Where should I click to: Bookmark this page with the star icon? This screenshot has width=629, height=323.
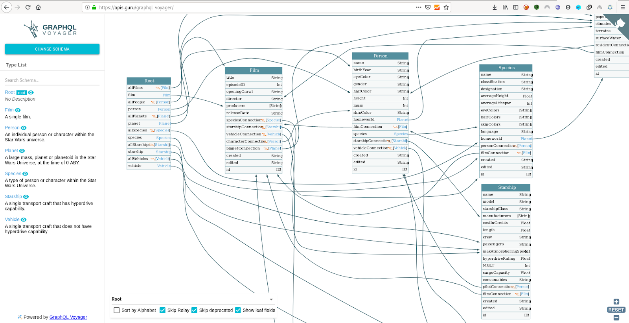(446, 7)
